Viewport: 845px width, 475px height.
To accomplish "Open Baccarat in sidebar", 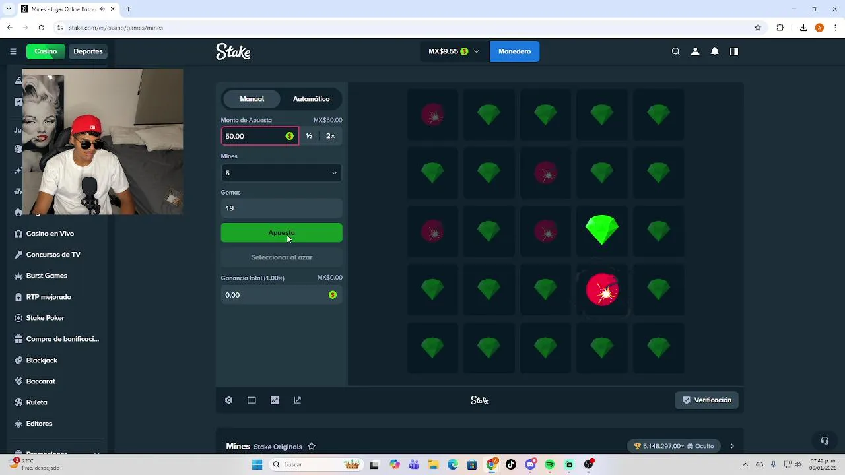I will [x=41, y=381].
